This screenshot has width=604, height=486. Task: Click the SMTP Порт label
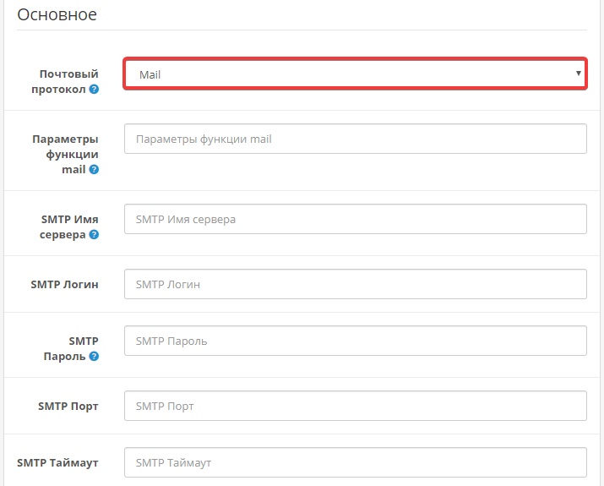(68, 406)
